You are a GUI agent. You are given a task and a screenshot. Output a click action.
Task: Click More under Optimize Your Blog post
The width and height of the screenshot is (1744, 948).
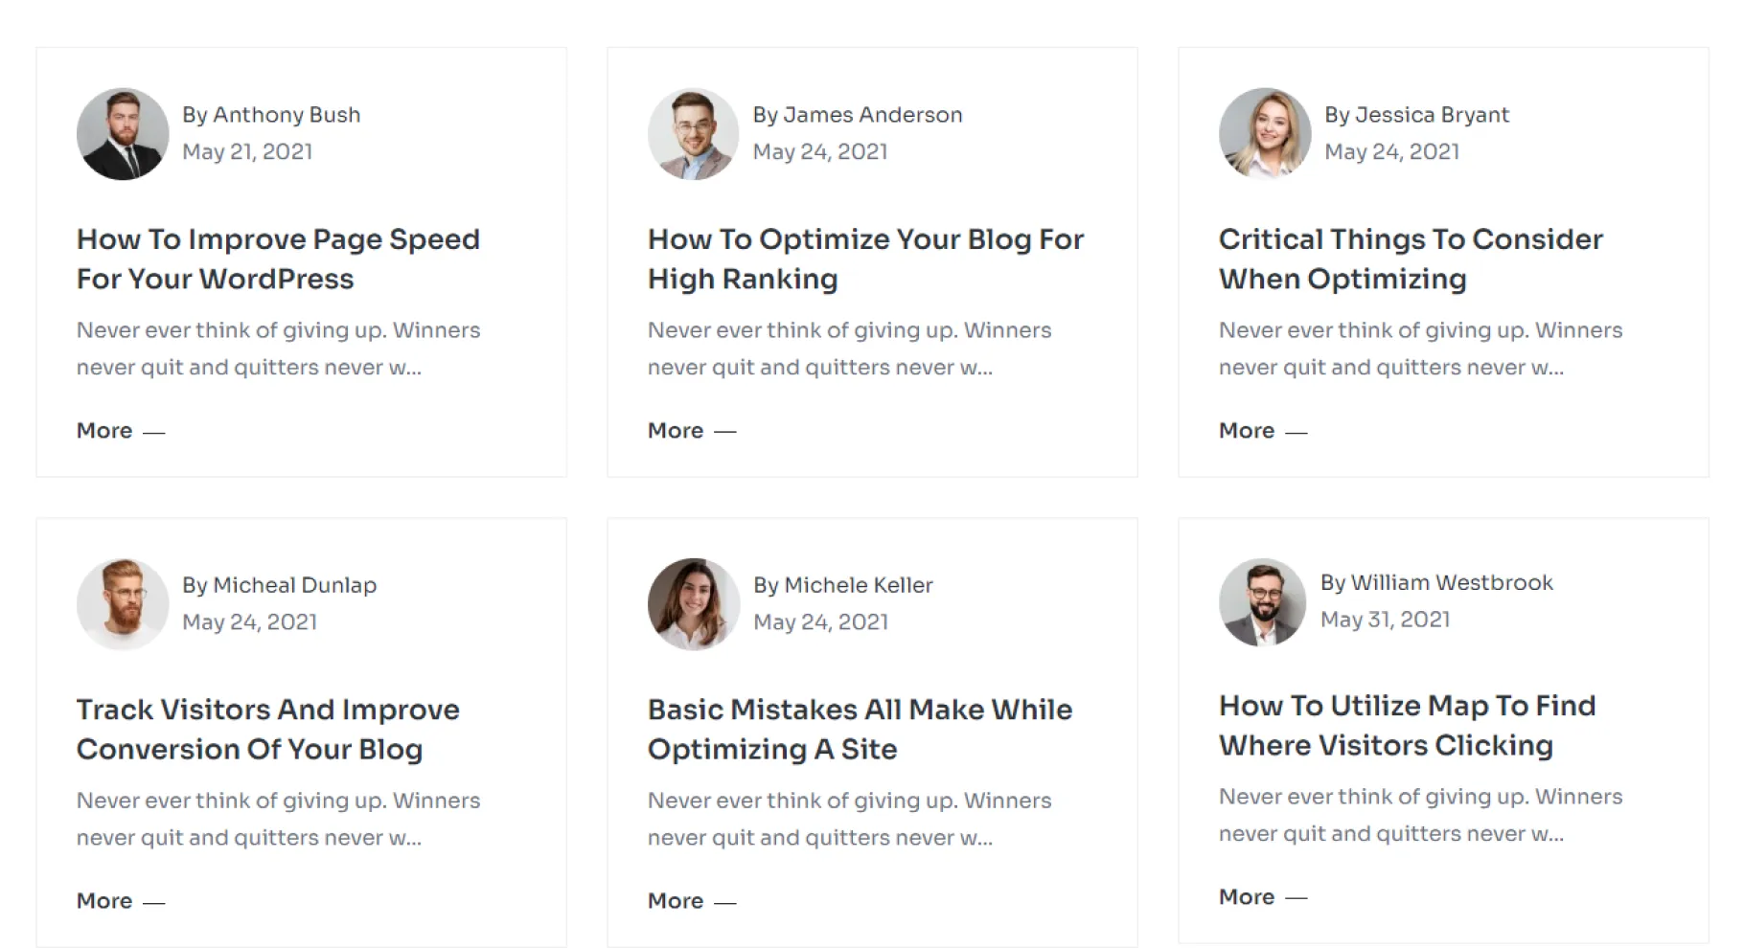(692, 431)
